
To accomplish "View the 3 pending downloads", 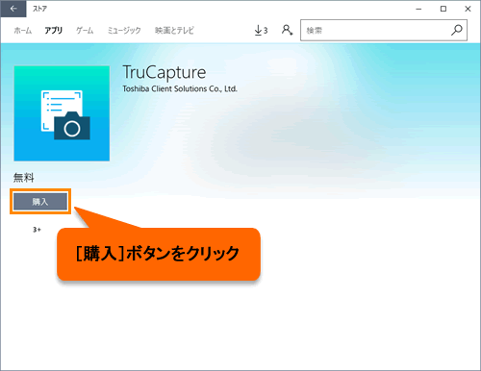I will tap(261, 31).
